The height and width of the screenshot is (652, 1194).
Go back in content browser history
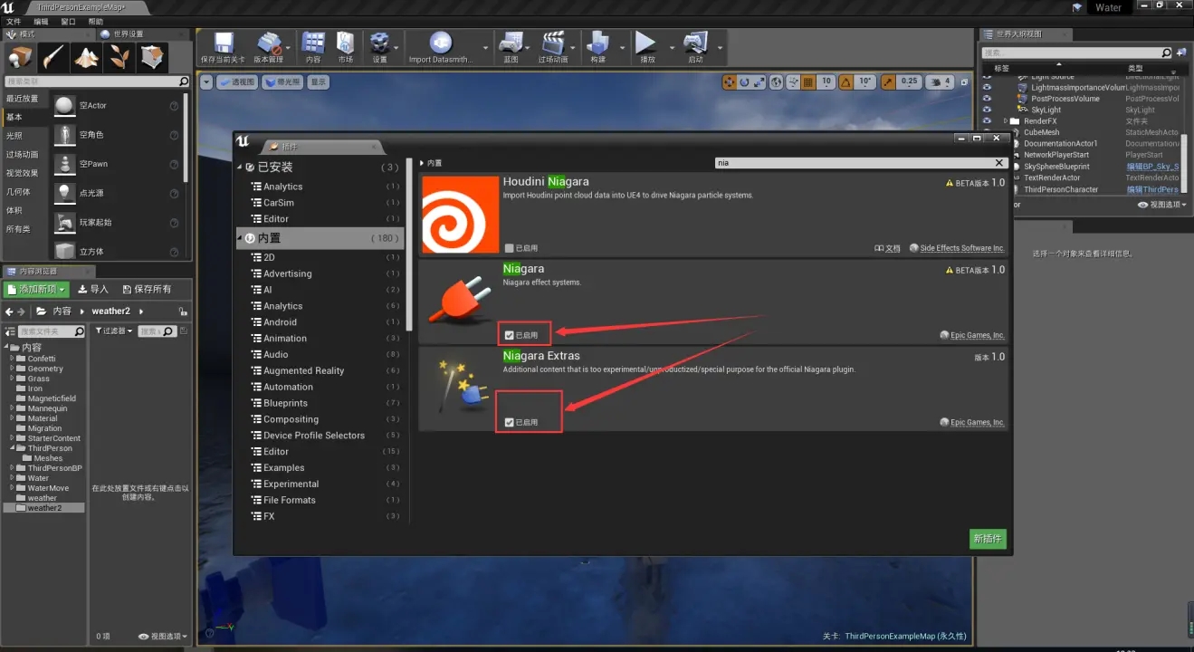9,312
